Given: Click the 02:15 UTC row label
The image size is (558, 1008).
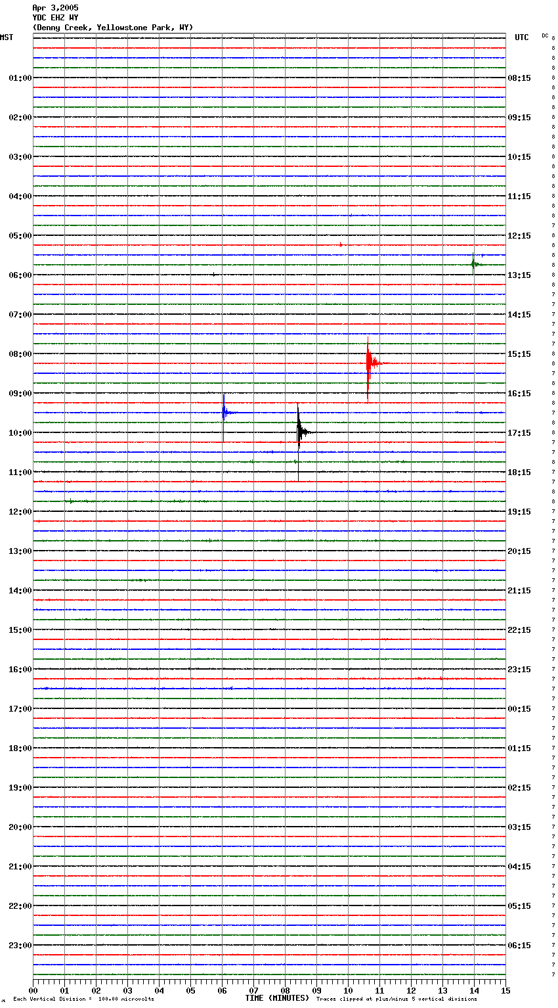Looking at the screenshot, I should [519, 788].
